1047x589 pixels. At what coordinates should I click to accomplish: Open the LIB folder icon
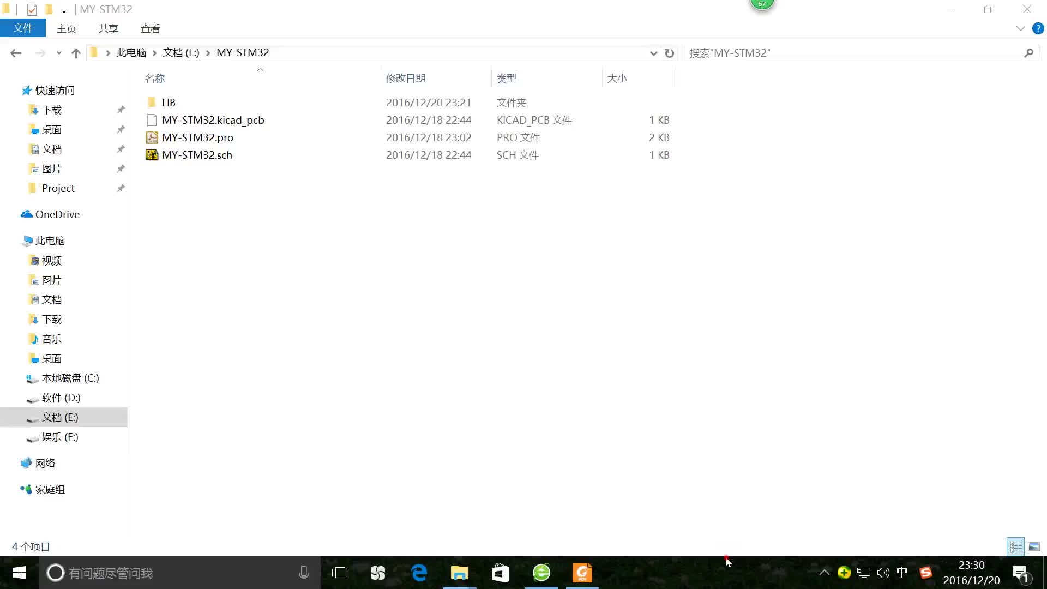[152, 103]
